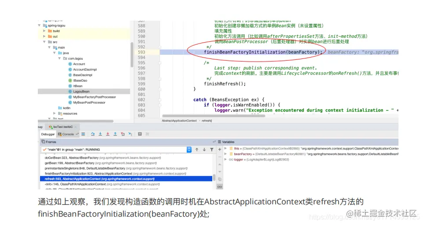Image resolution: width=424 pixels, height=225 pixels.
Task: Toggle fold marker at line 600
Action: (160, 89)
